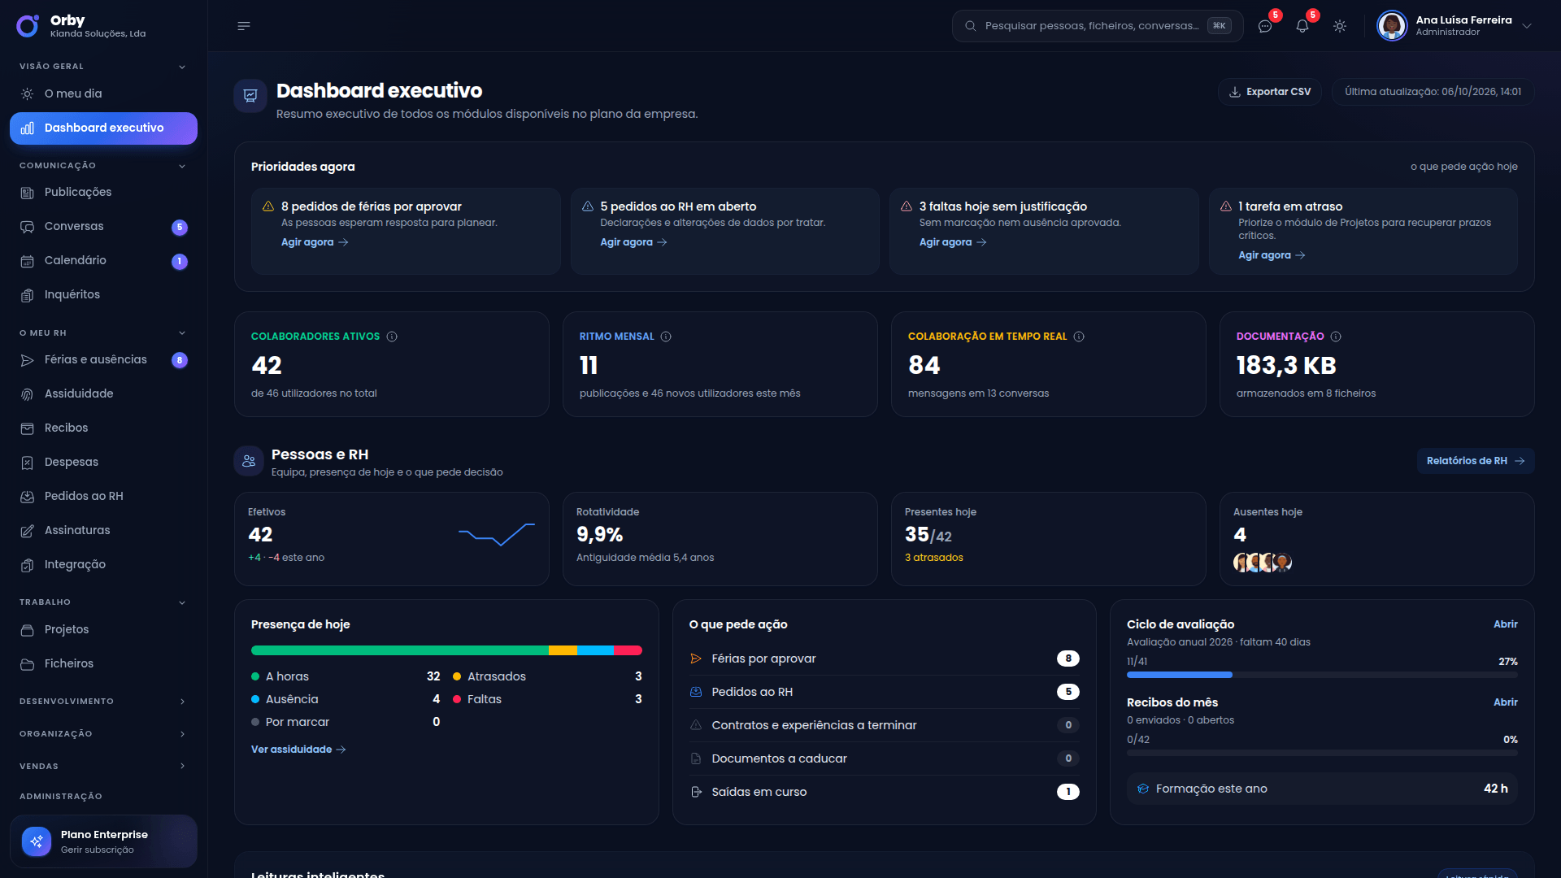Click the Pessoas e RH section icon

coord(249,461)
